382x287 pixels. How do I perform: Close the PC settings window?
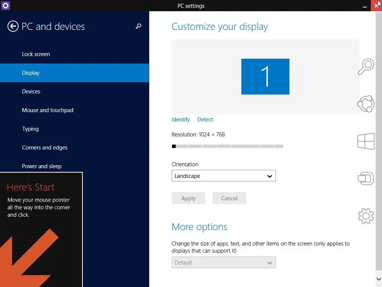tap(376, 6)
